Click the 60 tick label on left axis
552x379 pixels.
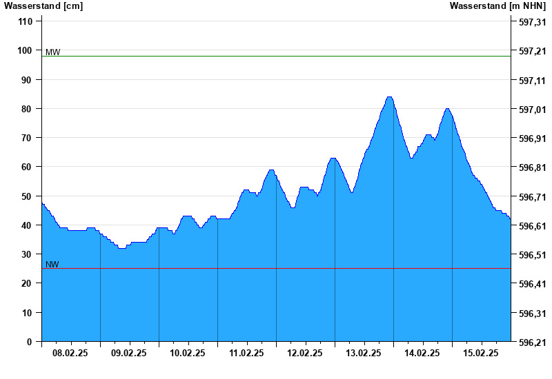(x=26, y=167)
